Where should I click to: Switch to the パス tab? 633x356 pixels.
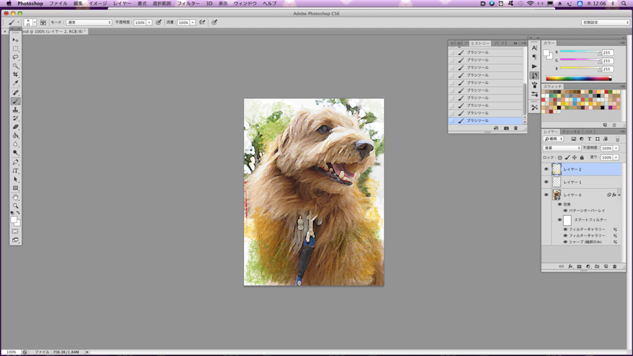(x=588, y=132)
